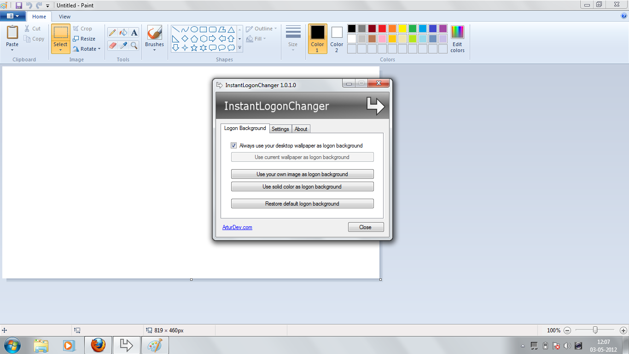The width and height of the screenshot is (629, 354).
Task: Uncheck Always use your desktop wallpaper checkbox
Action: click(x=234, y=146)
